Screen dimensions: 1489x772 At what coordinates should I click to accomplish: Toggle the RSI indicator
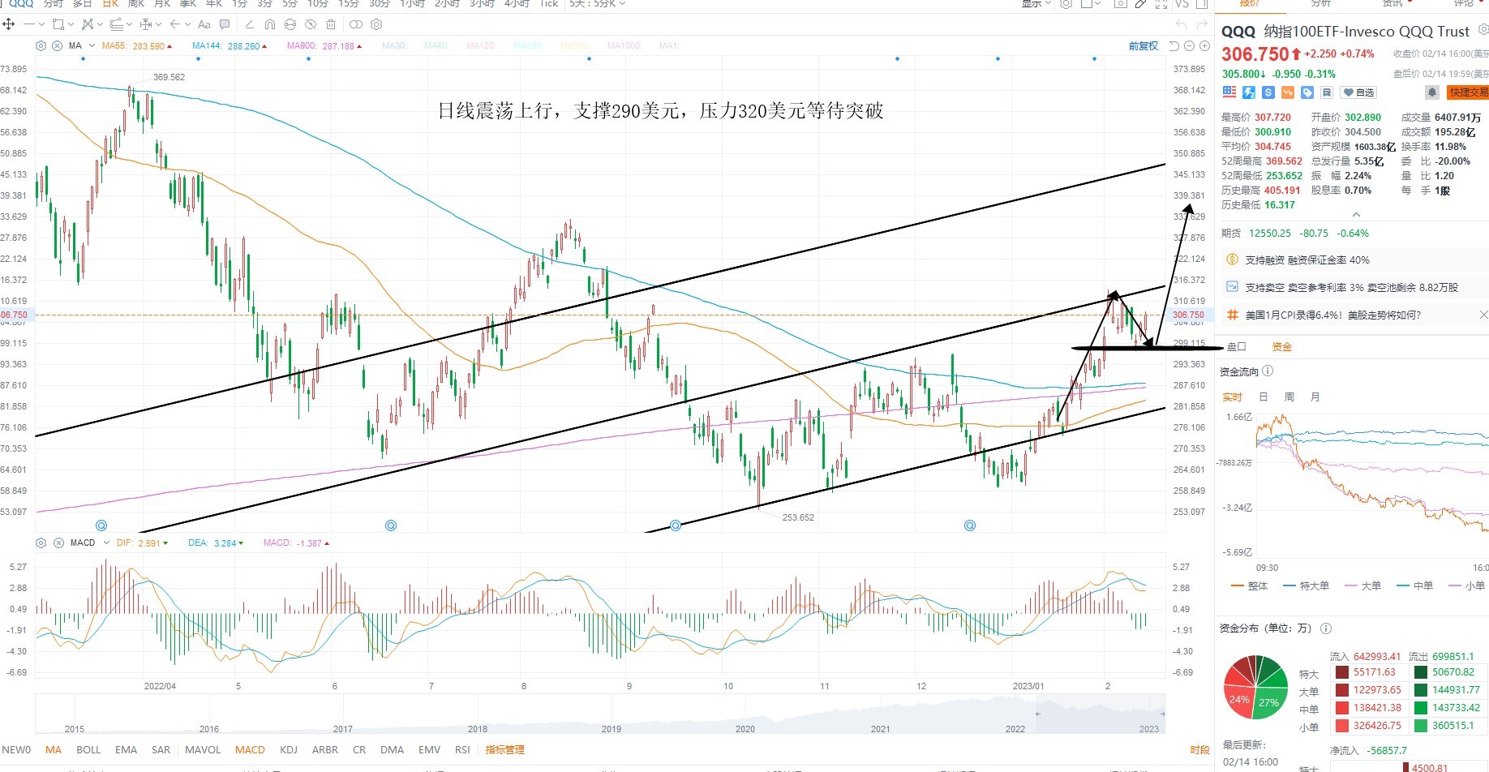[x=462, y=750]
